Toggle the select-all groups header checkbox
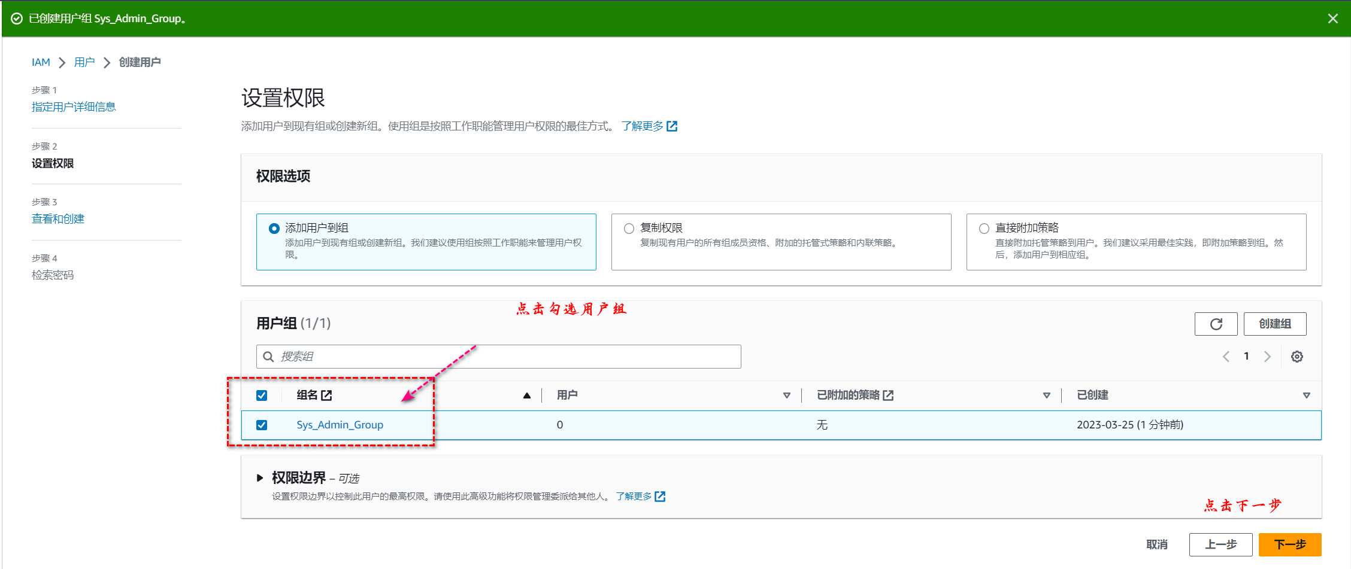This screenshot has height=569, width=1351. [x=262, y=395]
